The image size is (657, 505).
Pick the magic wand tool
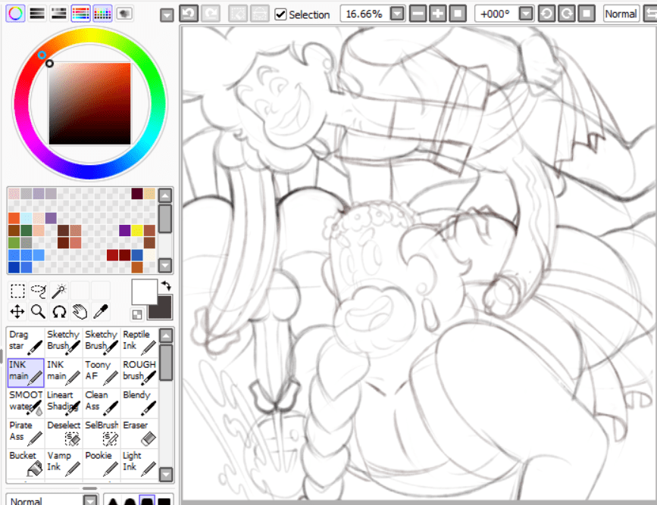pyautogui.click(x=59, y=291)
